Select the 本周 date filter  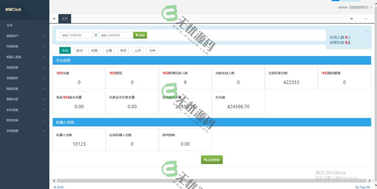coord(94,50)
